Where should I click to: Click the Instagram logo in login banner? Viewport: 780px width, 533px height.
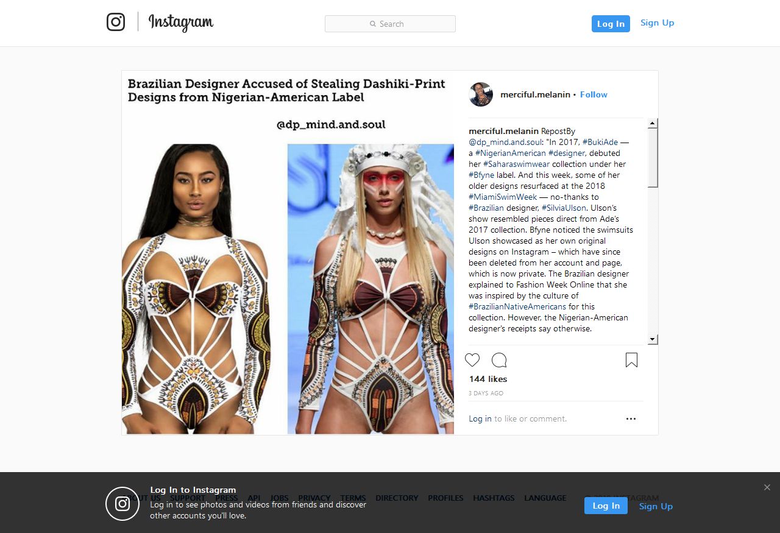pos(122,504)
